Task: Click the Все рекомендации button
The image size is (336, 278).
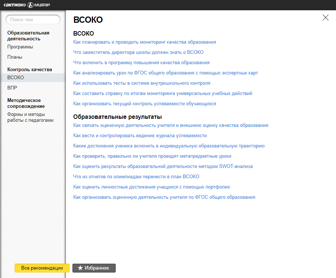Action: pyautogui.click(x=42, y=268)
